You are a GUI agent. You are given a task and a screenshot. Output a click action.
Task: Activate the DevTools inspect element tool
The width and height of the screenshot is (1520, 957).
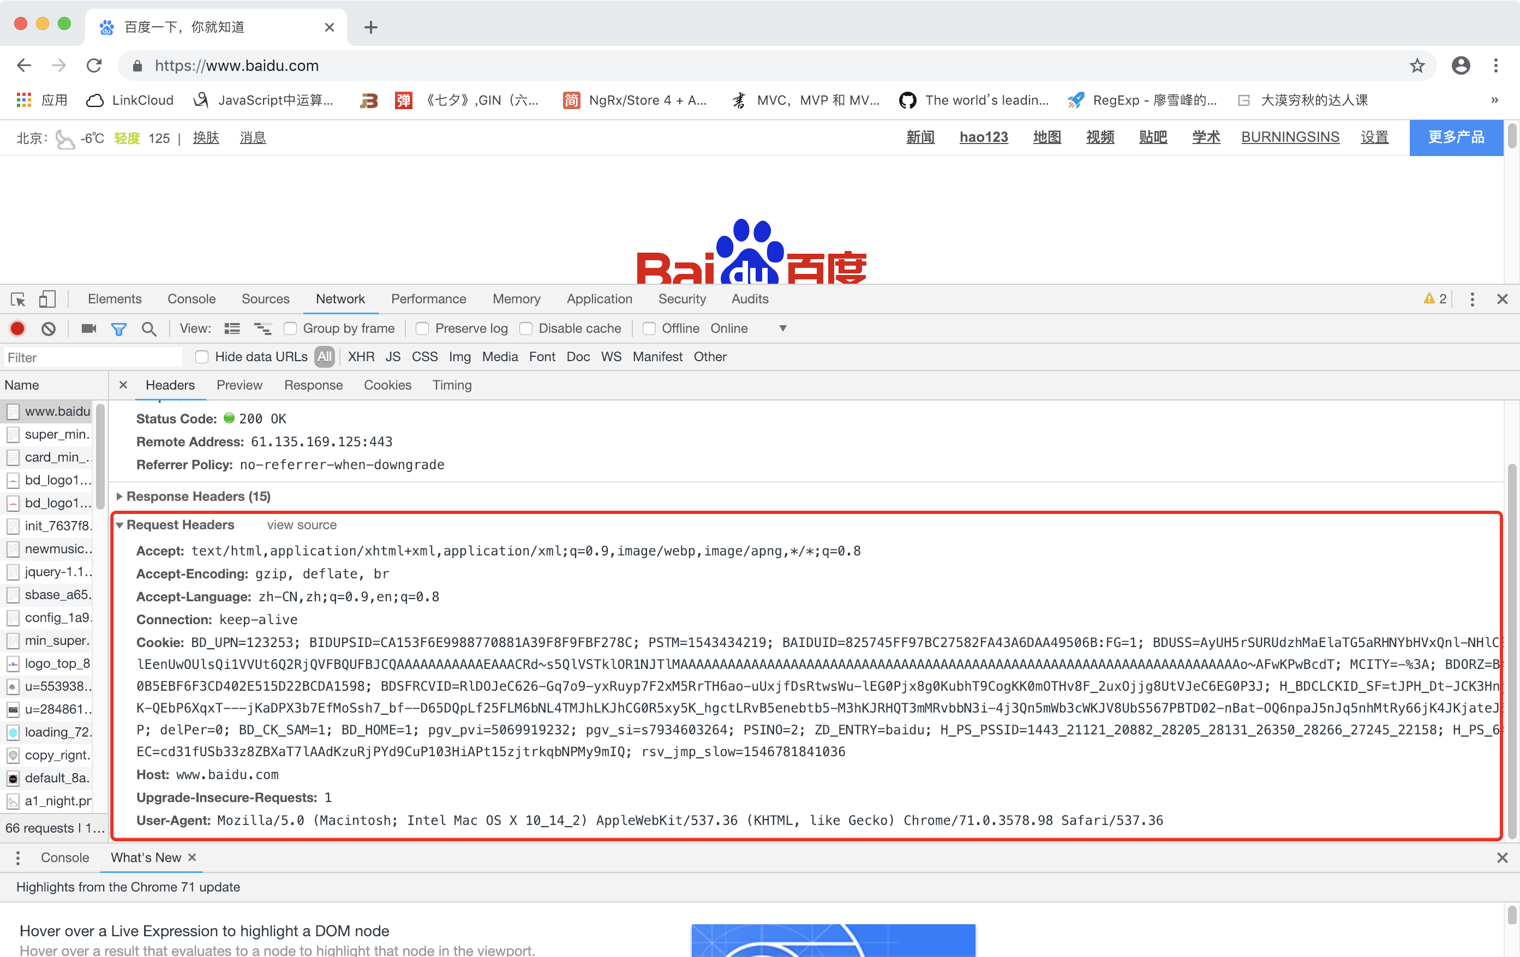click(x=17, y=299)
